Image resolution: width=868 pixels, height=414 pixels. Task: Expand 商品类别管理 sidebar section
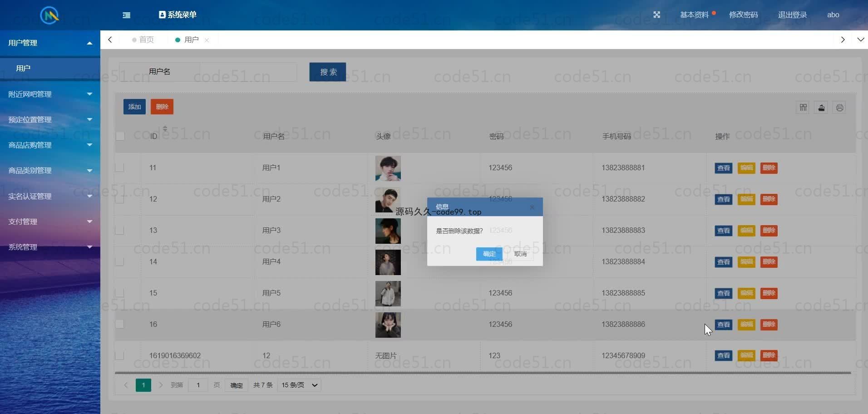coord(50,170)
